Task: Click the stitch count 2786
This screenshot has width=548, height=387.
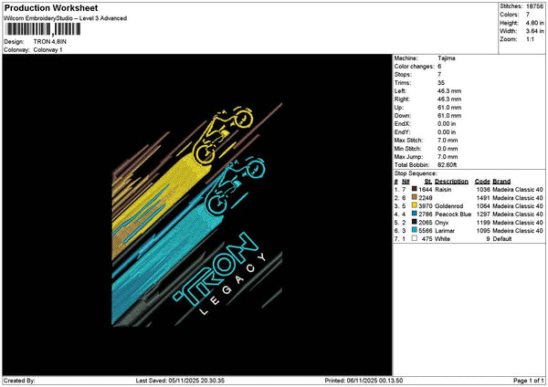Action: pos(426,214)
